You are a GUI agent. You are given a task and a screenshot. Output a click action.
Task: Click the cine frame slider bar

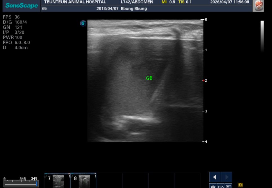coord(21,184)
